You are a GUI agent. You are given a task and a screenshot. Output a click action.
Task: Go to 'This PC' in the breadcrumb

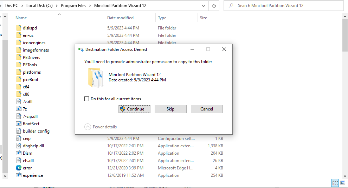coord(11,6)
